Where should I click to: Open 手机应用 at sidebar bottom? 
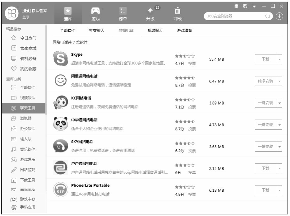[x=23, y=207]
